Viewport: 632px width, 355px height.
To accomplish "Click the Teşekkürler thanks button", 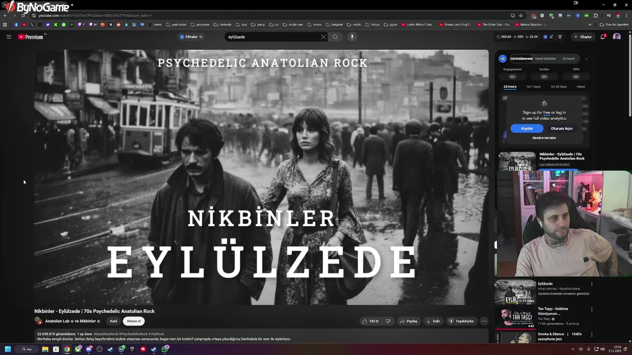I will 461,321.
